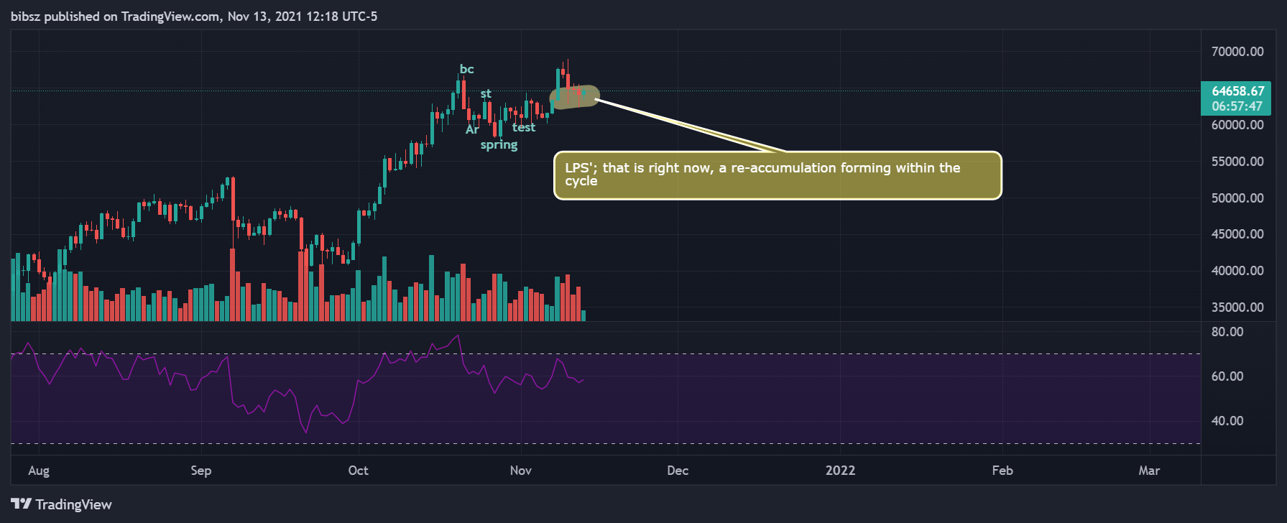Viewport: 1287px width, 523px height.
Task: Click the 70000.00 price axis label
Action: [x=1237, y=52]
